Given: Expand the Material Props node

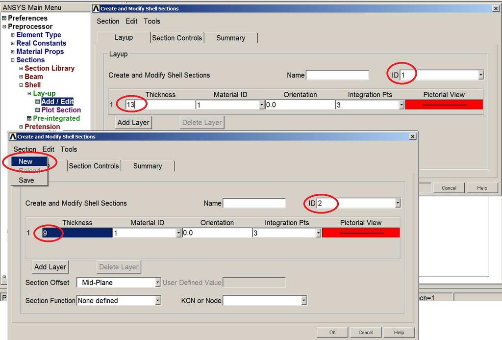Looking at the screenshot, I should (12, 52).
